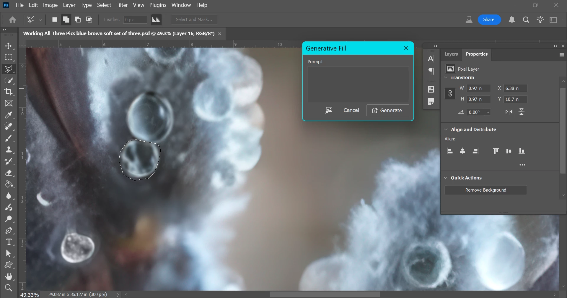Expand the toolbar double-arrow

click(4, 30)
